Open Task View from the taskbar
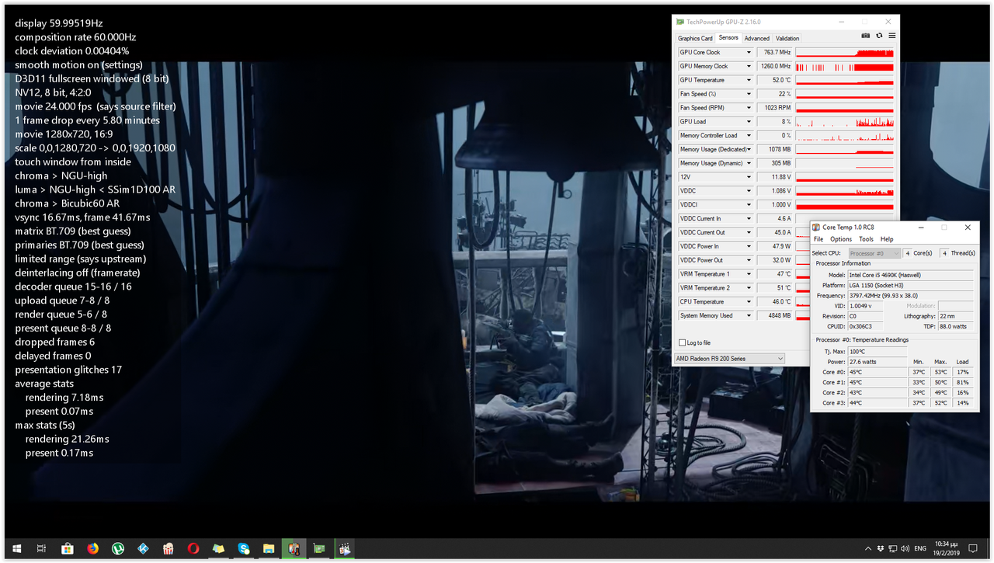The height and width of the screenshot is (563, 994). click(42, 548)
